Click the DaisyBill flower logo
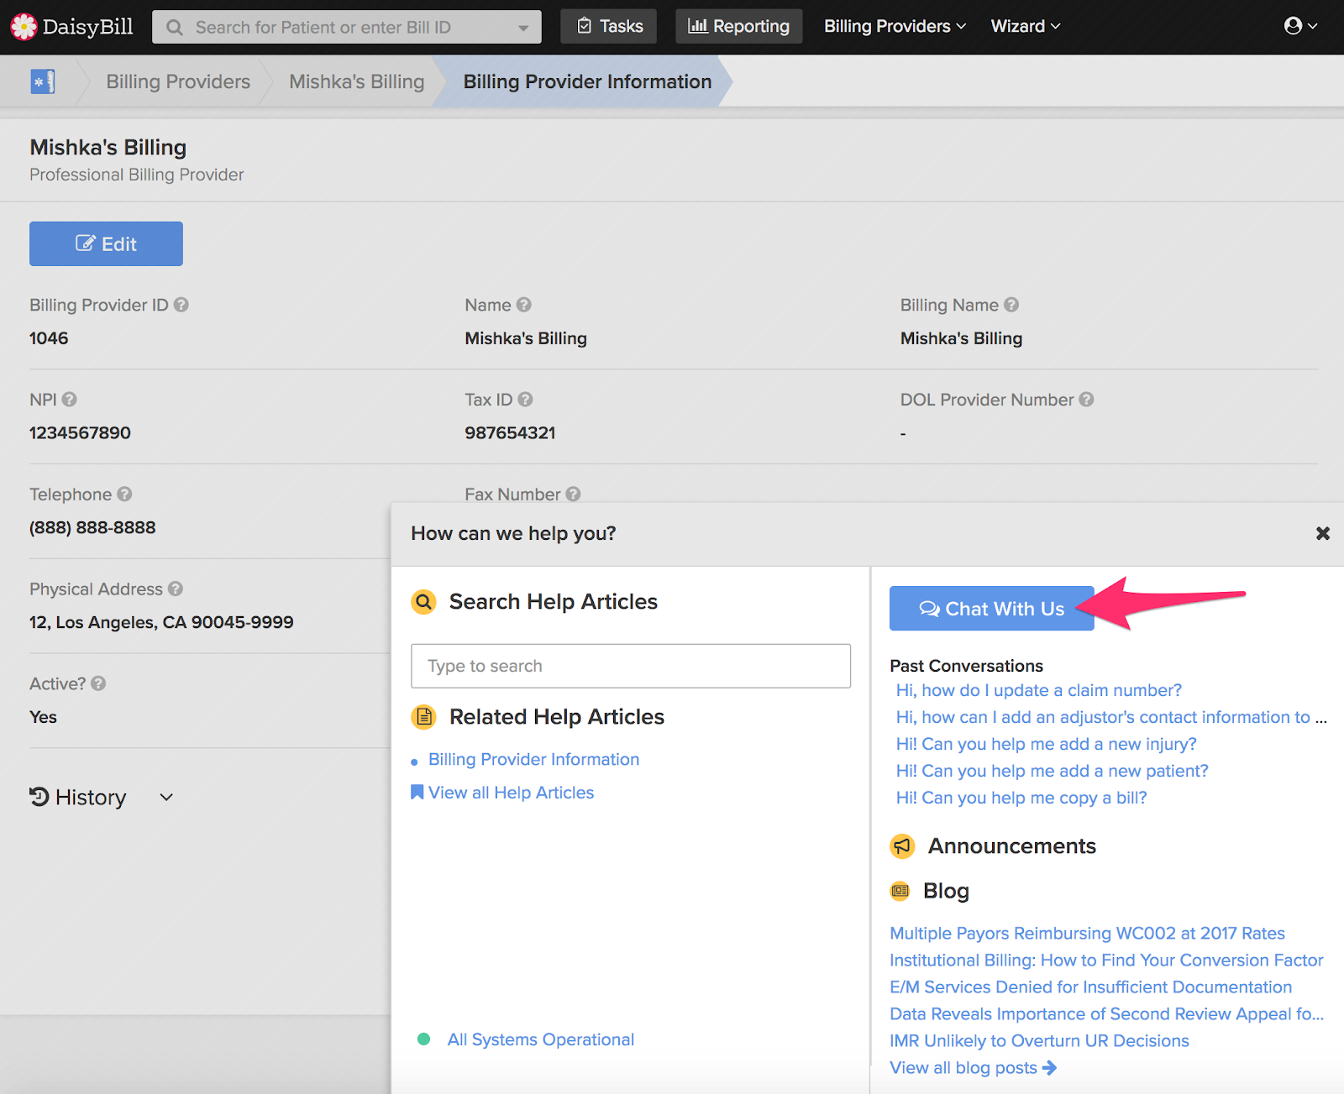The height and width of the screenshot is (1094, 1344). [x=24, y=27]
